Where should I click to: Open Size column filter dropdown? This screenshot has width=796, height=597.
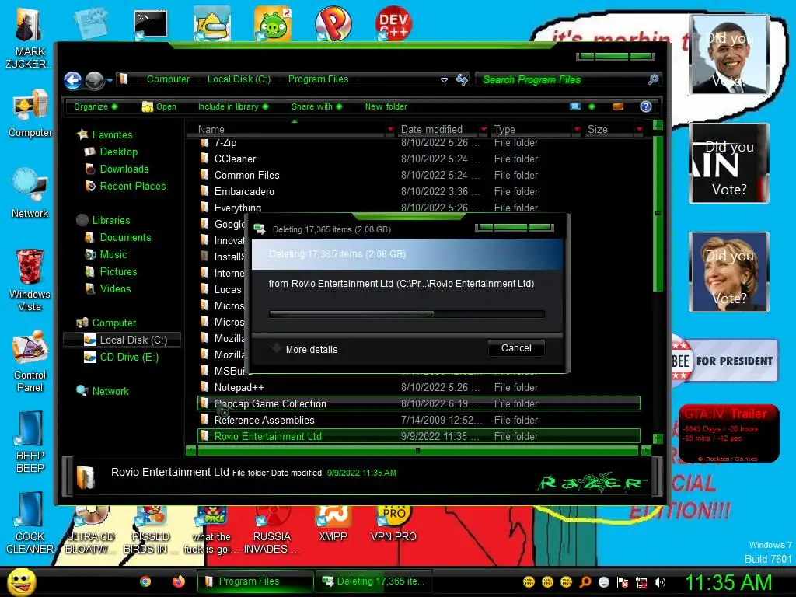639,130
